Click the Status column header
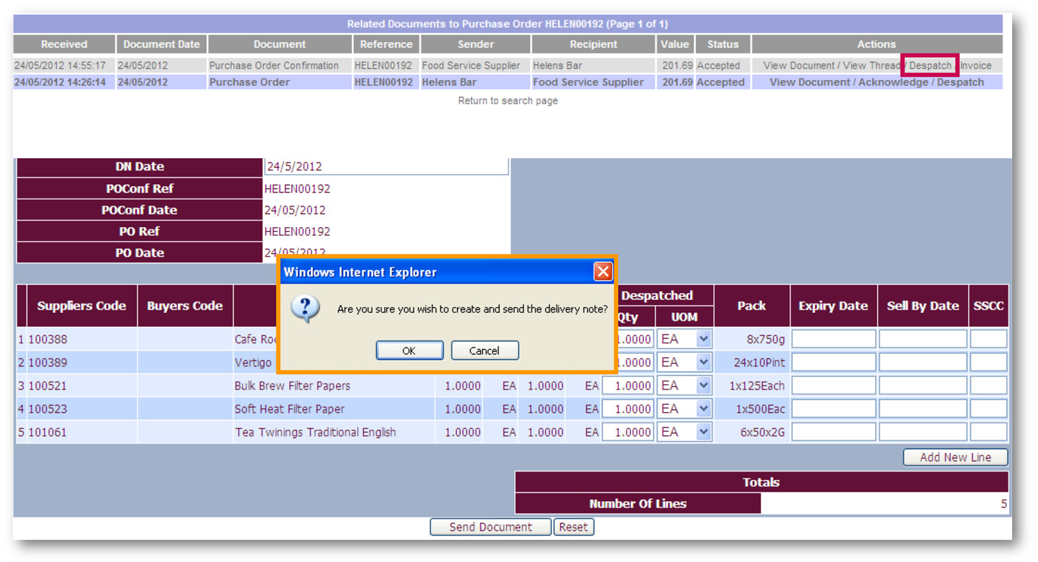The width and height of the screenshot is (1038, 562). pos(723,44)
